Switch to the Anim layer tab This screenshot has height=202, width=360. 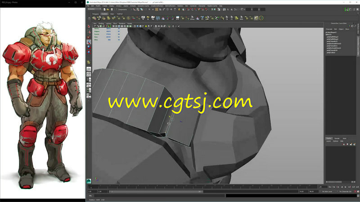tap(344, 138)
